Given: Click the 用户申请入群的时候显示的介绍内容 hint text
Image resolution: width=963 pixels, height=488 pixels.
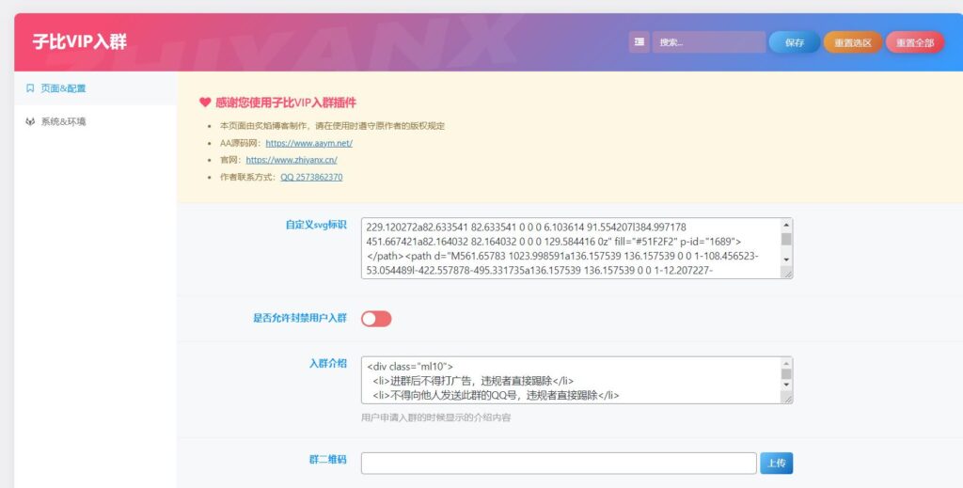Looking at the screenshot, I should 435,417.
